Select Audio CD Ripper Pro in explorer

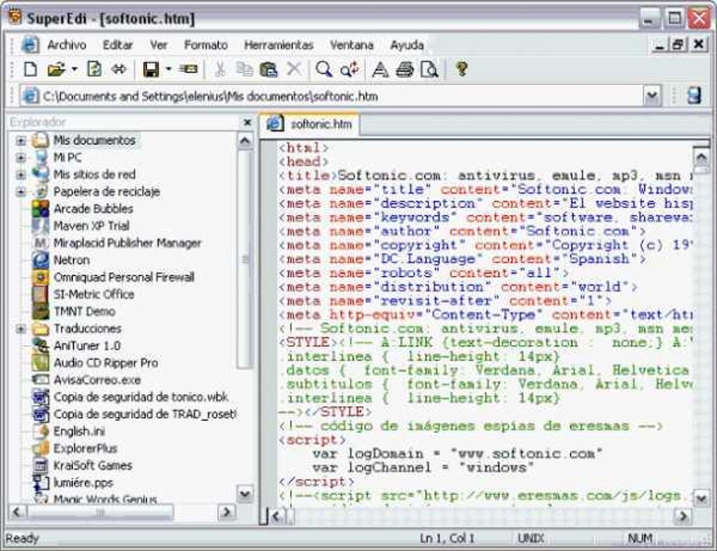[x=105, y=363]
